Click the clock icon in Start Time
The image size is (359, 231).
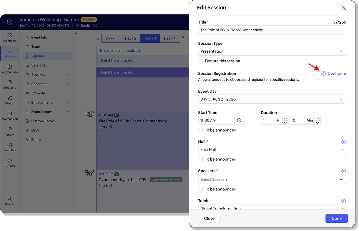(239, 120)
